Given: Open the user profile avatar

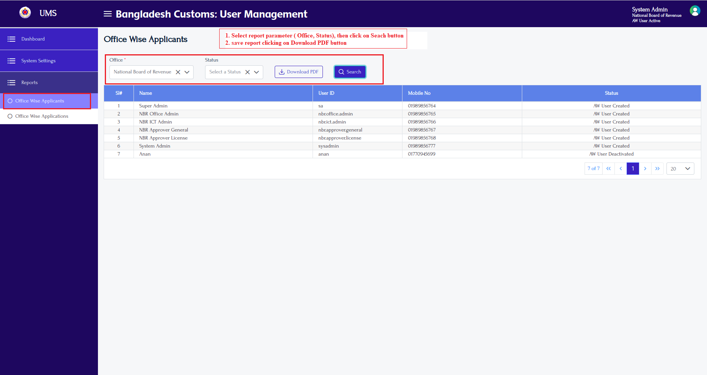Looking at the screenshot, I should 695,11.
